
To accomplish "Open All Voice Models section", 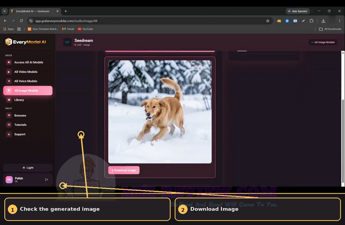I will pyautogui.click(x=28, y=81).
